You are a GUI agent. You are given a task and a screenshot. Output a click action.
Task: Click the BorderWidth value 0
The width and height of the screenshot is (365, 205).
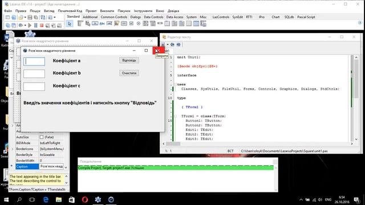51,161
